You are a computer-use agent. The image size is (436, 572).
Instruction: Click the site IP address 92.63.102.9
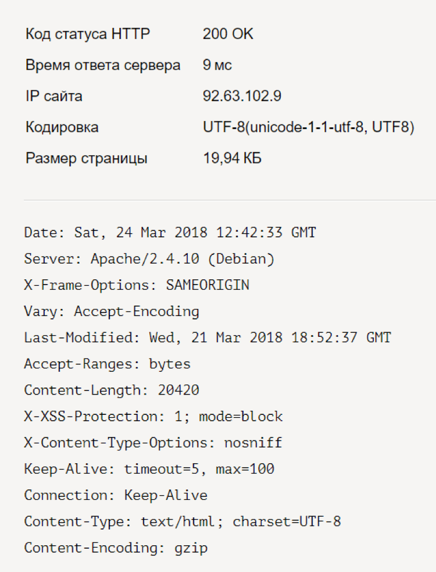point(242,96)
